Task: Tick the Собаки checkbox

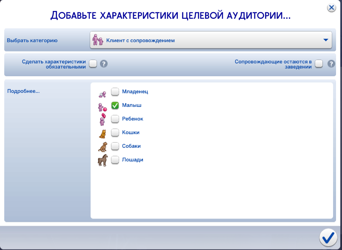Action: (x=115, y=146)
